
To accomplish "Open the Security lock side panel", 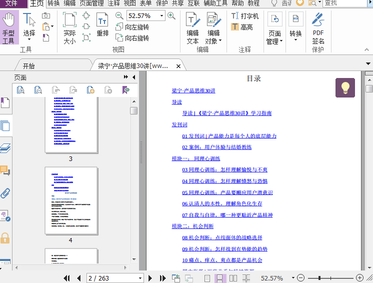I will click(x=5, y=238).
